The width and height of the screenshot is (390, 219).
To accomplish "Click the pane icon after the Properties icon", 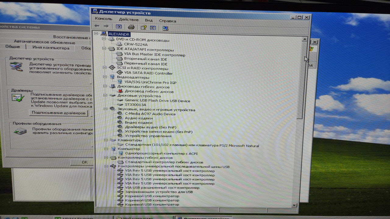I will tap(153, 28).
